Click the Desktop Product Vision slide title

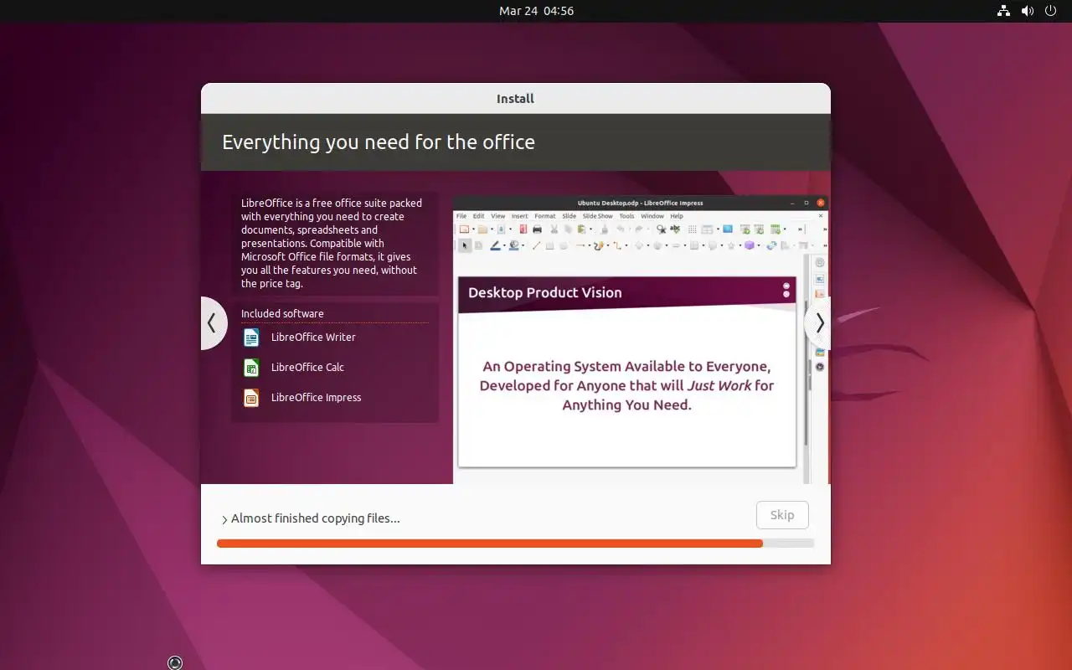[544, 292]
